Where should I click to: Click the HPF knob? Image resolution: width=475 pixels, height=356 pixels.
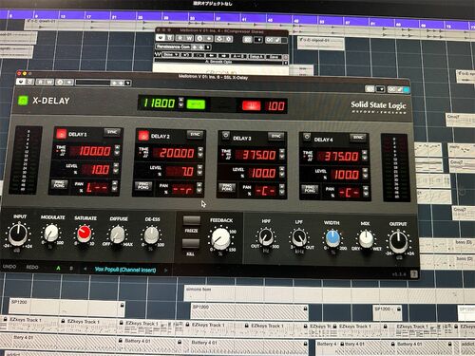[266, 237]
